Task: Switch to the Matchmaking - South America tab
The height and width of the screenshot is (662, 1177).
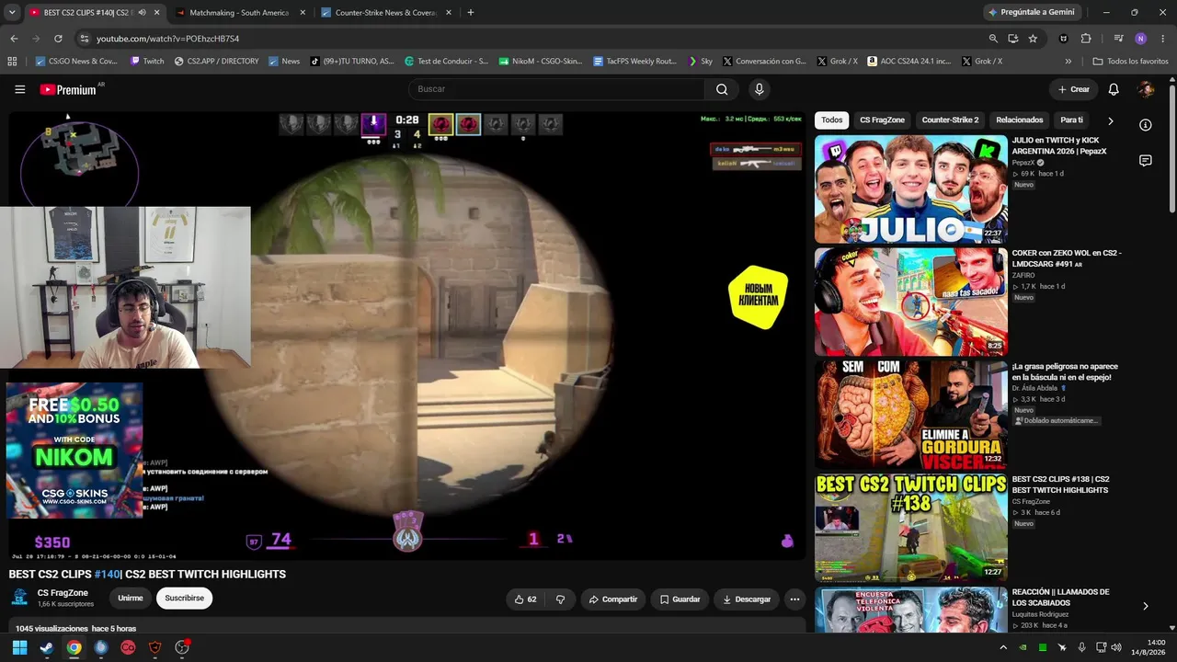Action: (x=236, y=13)
